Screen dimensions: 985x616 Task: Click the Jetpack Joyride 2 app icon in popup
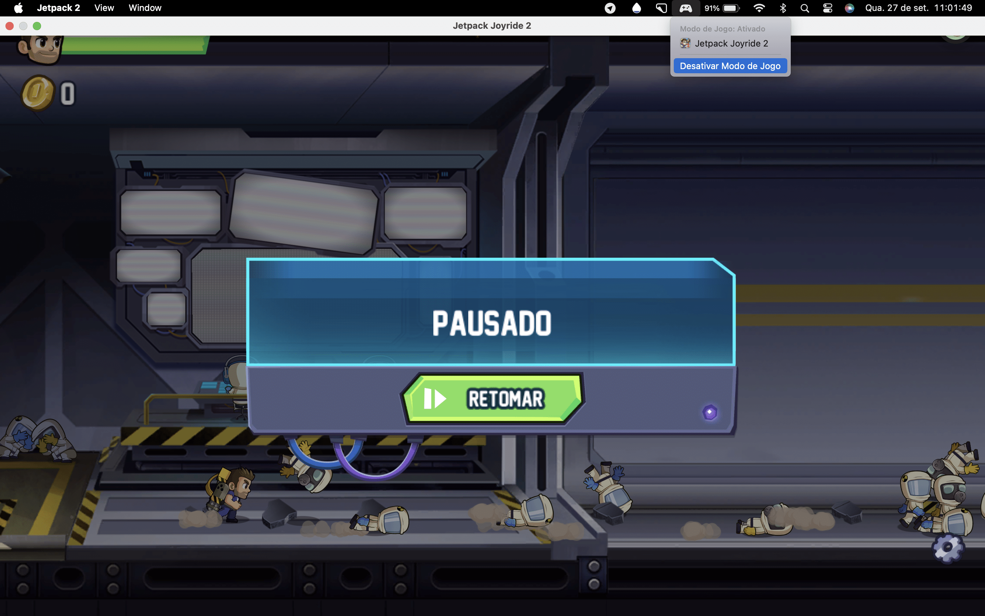pos(684,43)
